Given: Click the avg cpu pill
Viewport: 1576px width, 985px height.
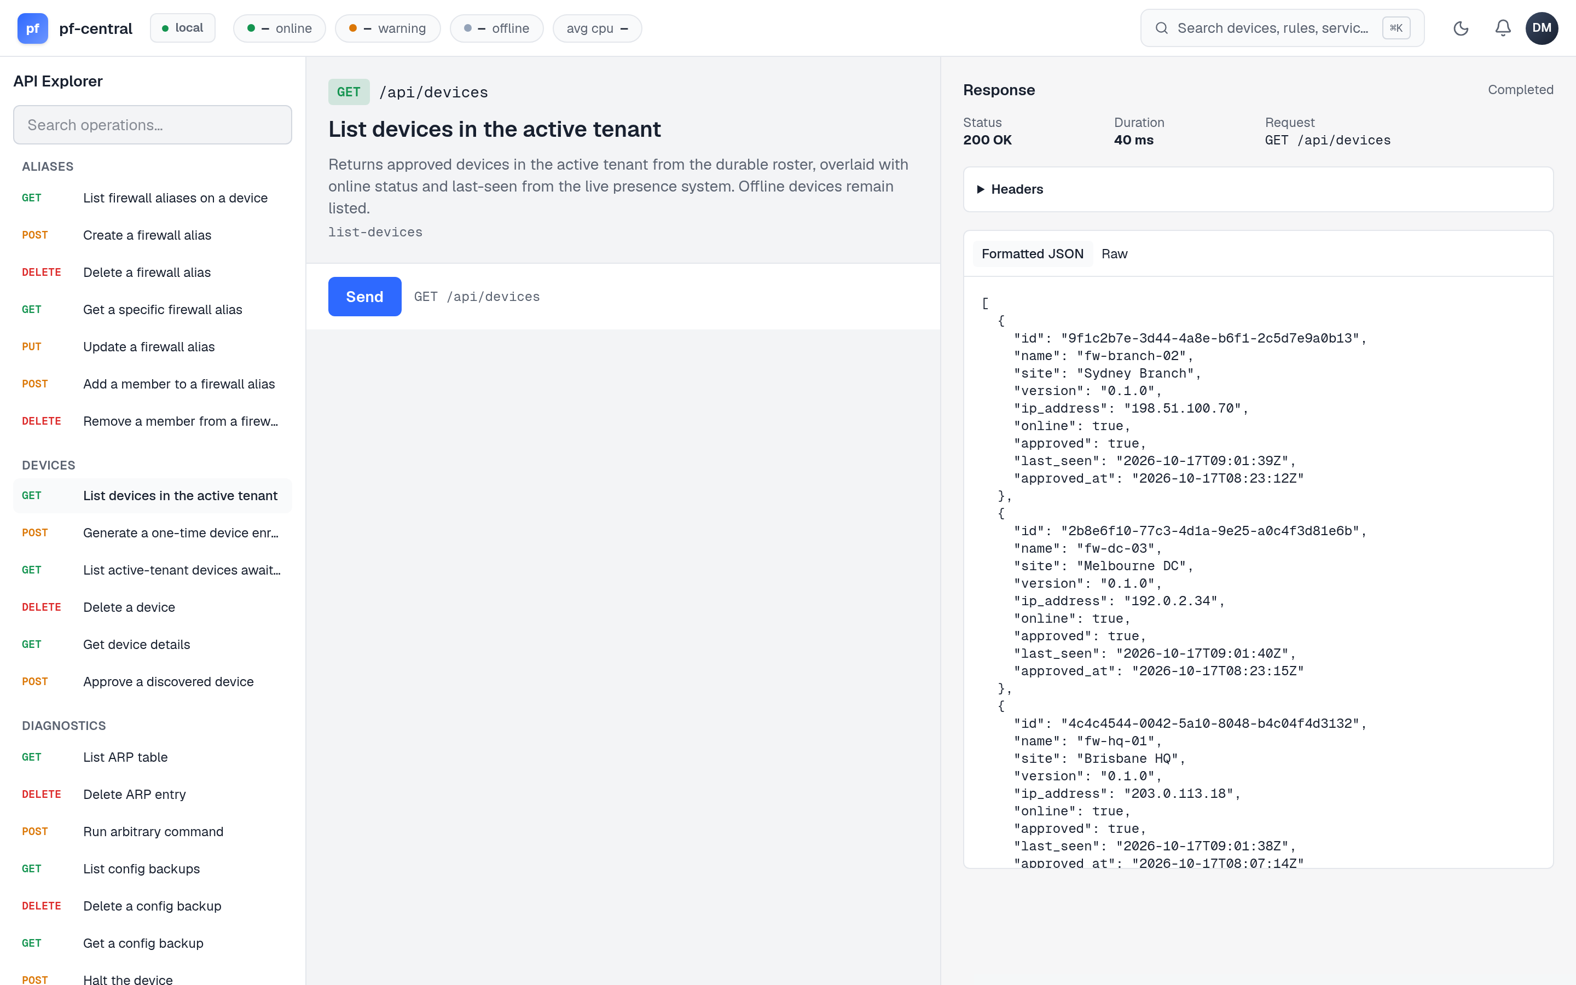Looking at the screenshot, I should pyautogui.click(x=597, y=28).
